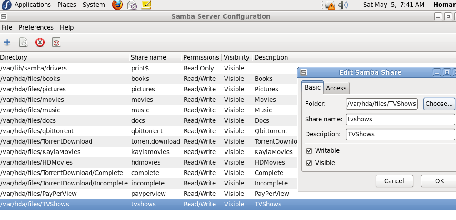Click the Add Share plus icon
Viewport: 456px width, 220px height.
click(x=7, y=42)
